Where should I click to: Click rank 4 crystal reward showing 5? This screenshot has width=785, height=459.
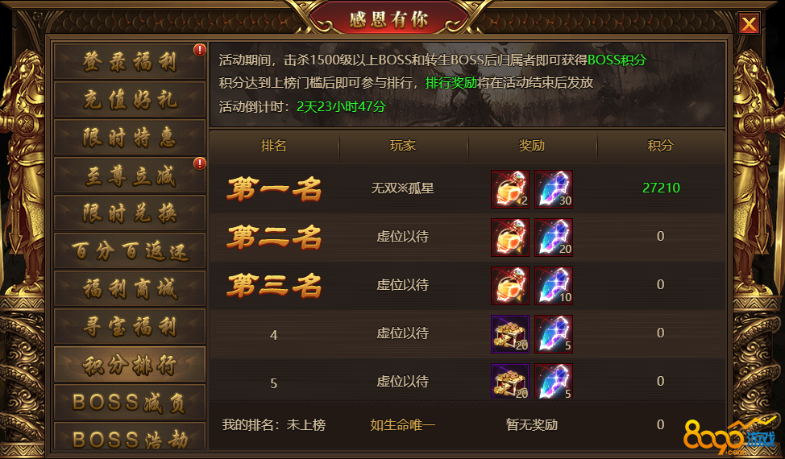[553, 334]
